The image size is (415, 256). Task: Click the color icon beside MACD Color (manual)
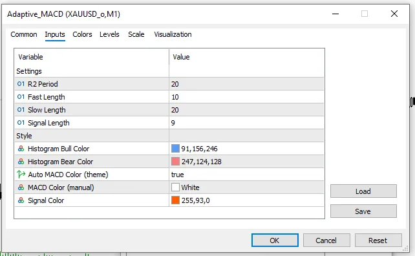pyautogui.click(x=21, y=187)
